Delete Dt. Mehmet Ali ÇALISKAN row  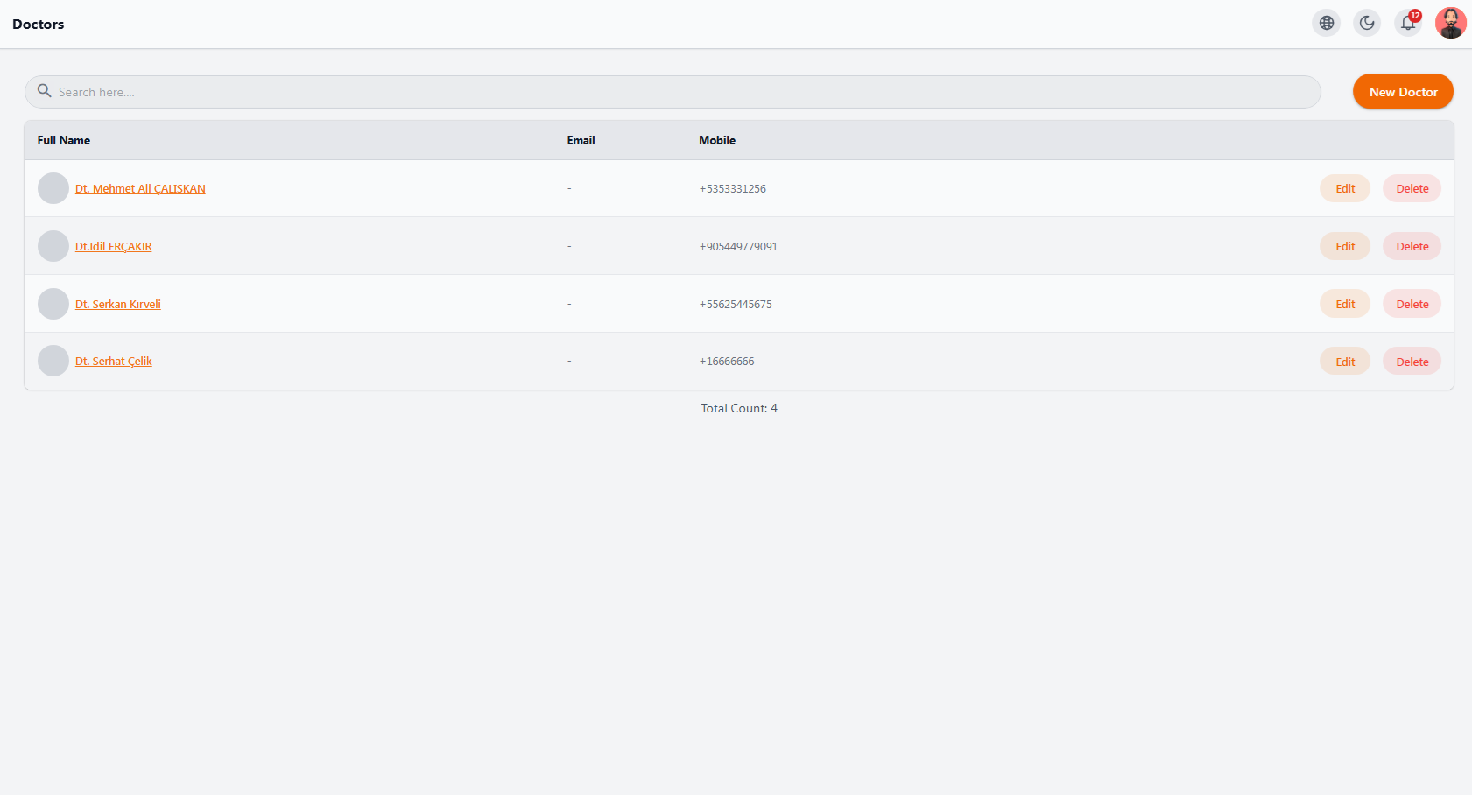[1412, 188]
